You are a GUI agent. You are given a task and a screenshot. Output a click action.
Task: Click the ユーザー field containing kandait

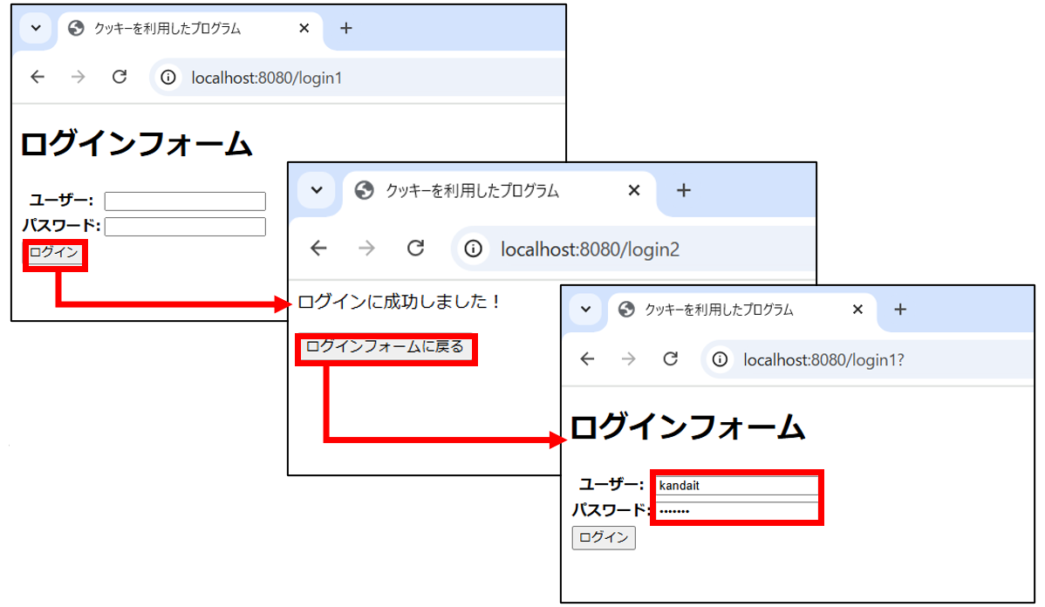[734, 485]
